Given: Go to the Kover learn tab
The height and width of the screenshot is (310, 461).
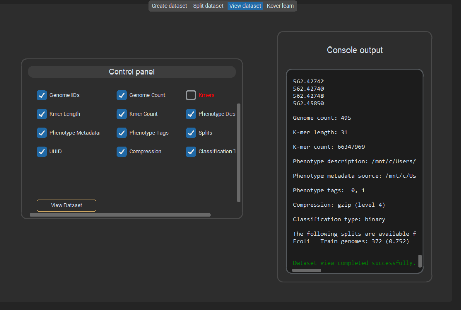Looking at the screenshot, I should (x=280, y=6).
